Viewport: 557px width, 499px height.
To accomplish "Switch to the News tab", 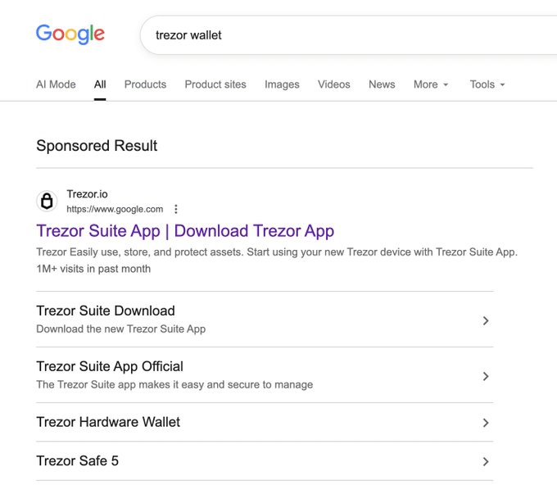I will click(382, 84).
